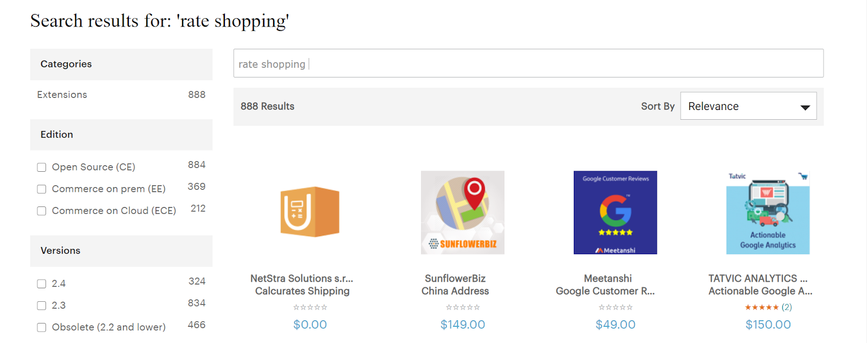
Task: Select the version 2.3 checkbox
Action: pyautogui.click(x=42, y=306)
